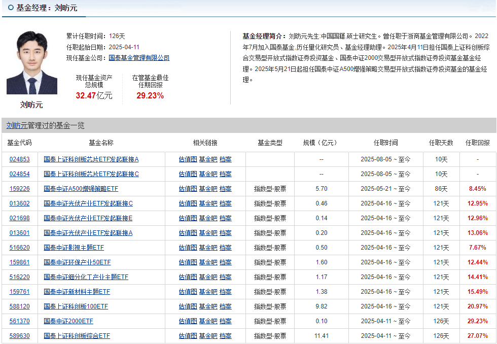Open 估值图 for fund 589630
The image size is (497, 344).
[x=188, y=336]
